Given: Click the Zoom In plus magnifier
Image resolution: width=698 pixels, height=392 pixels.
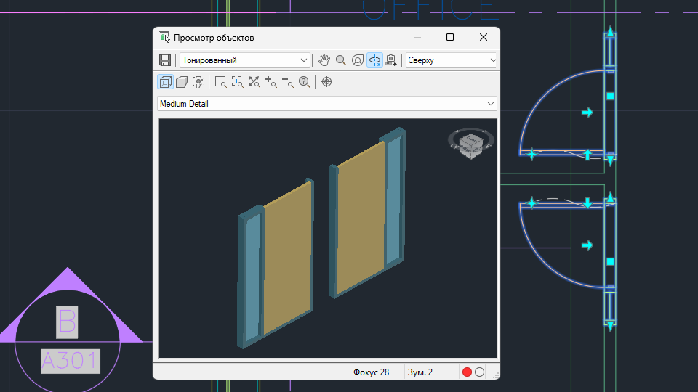Looking at the screenshot, I should (x=270, y=82).
